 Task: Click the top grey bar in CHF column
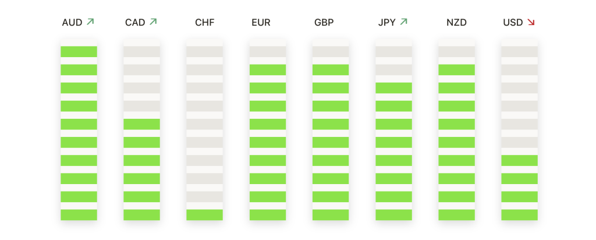click(x=204, y=52)
